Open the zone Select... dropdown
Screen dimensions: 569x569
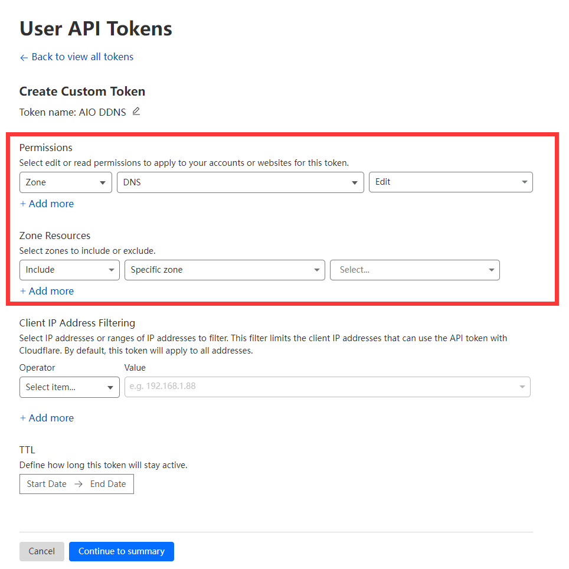click(x=414, y=270)
